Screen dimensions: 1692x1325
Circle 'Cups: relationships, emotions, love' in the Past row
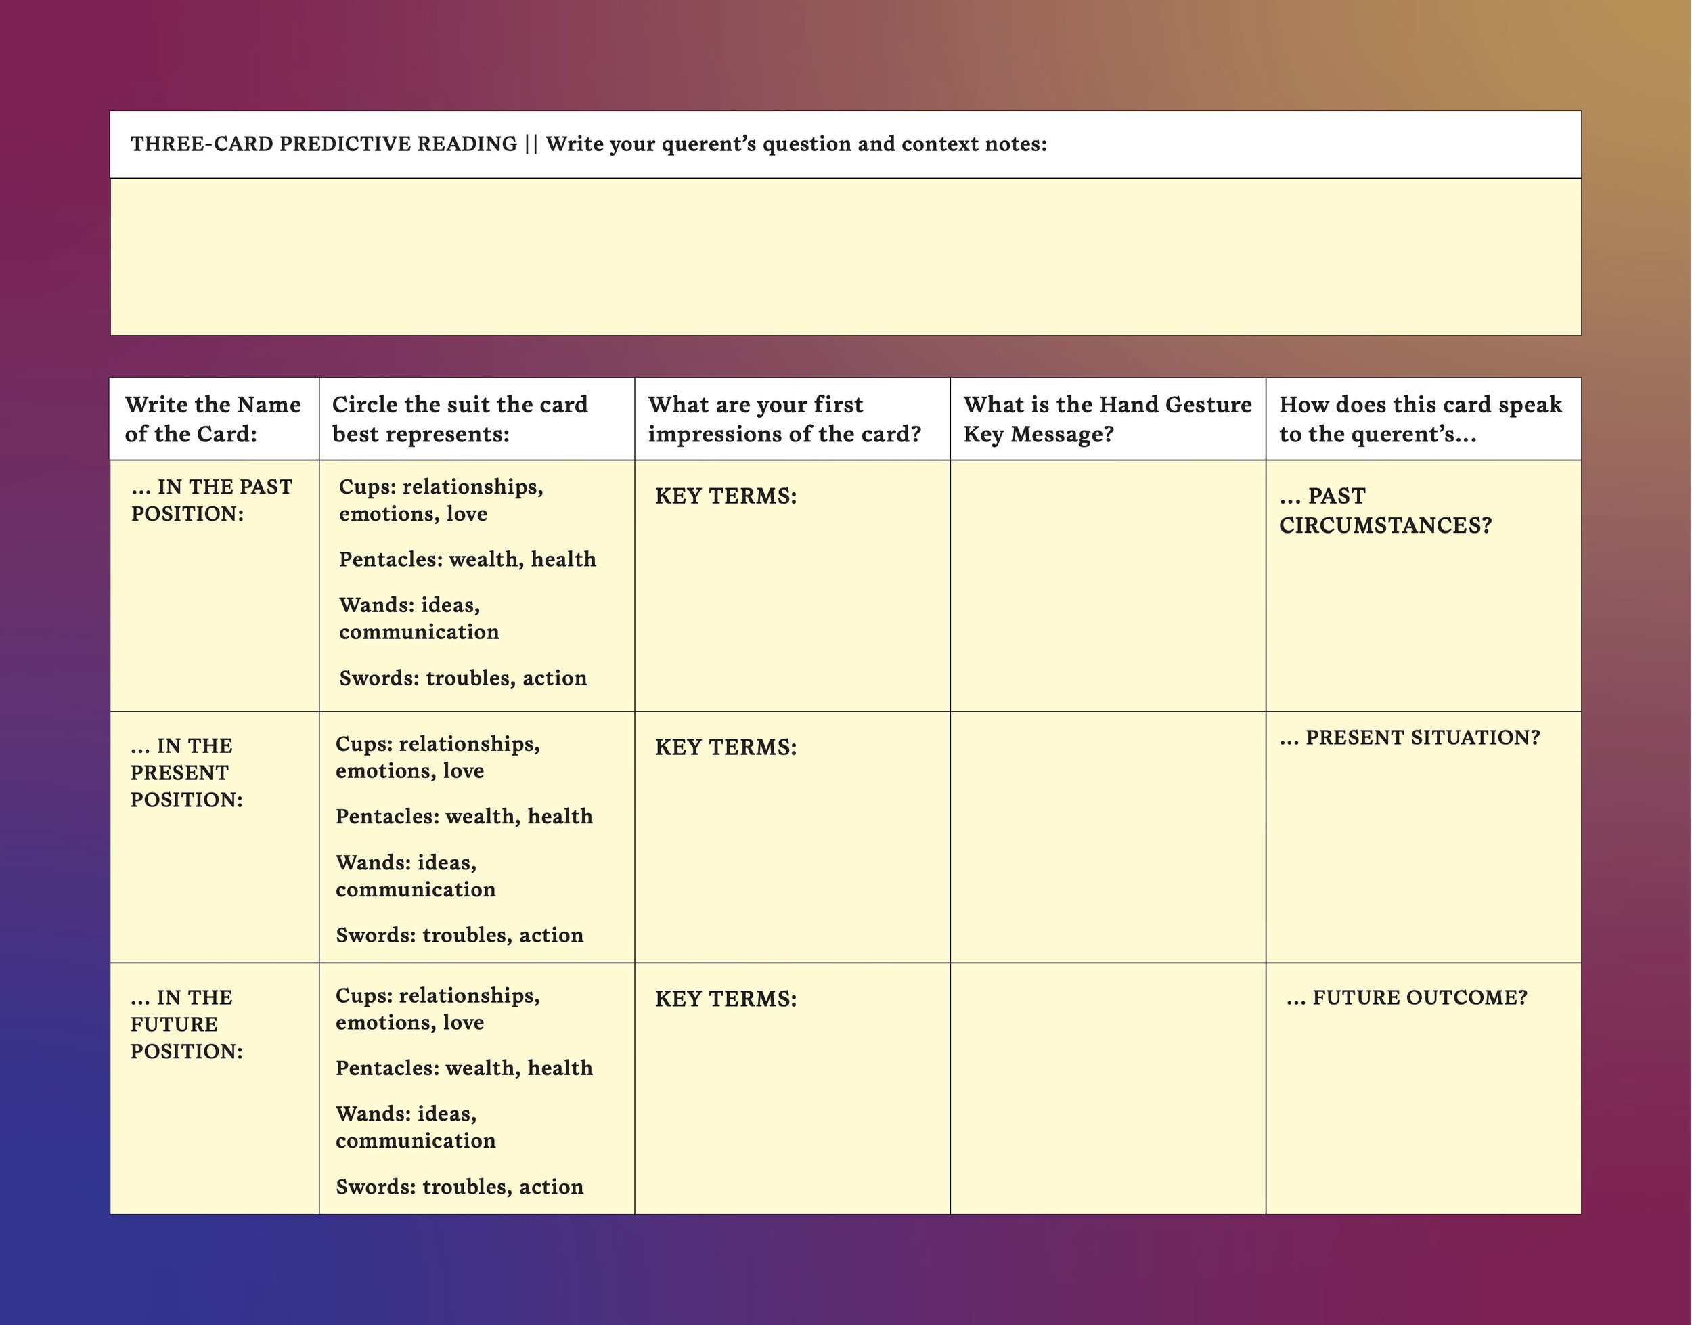coord(441,500)
